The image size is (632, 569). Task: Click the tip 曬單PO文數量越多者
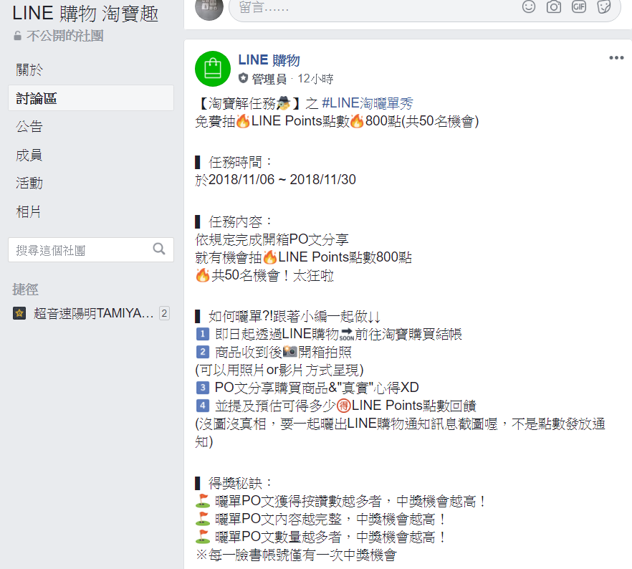[278, 537]
